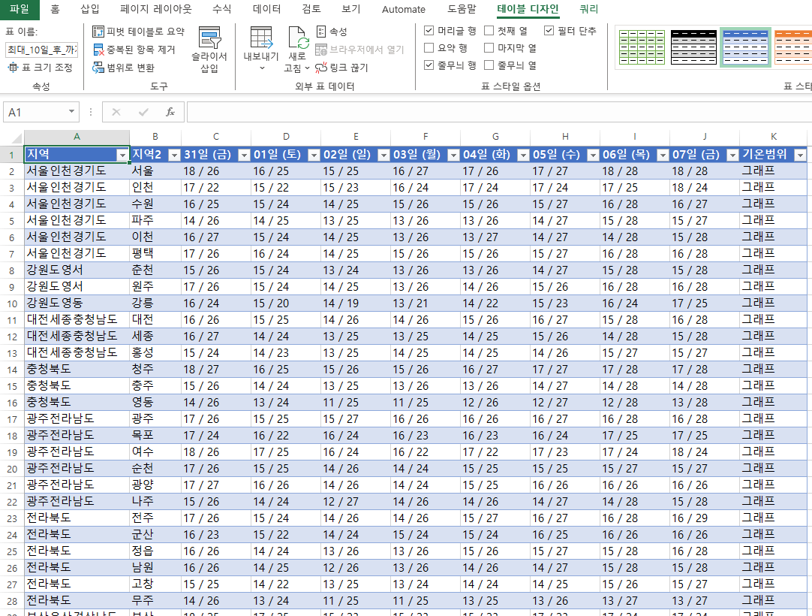The image size is (812, 616).
Task: Click the Export (내보내기) table icon
Action: coord(261,38)
